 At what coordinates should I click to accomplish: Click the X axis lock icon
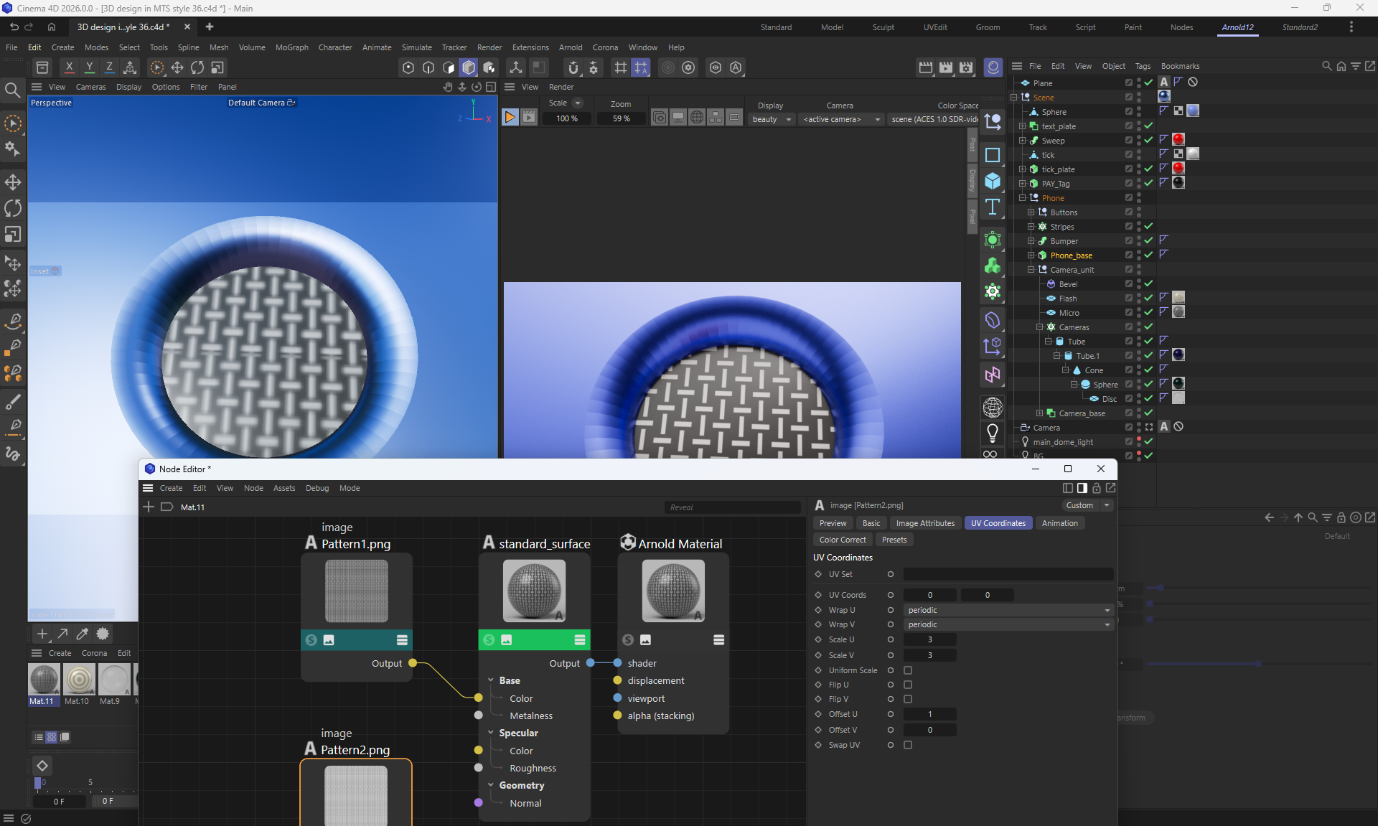pyautogui.click(x=69, y=67)
